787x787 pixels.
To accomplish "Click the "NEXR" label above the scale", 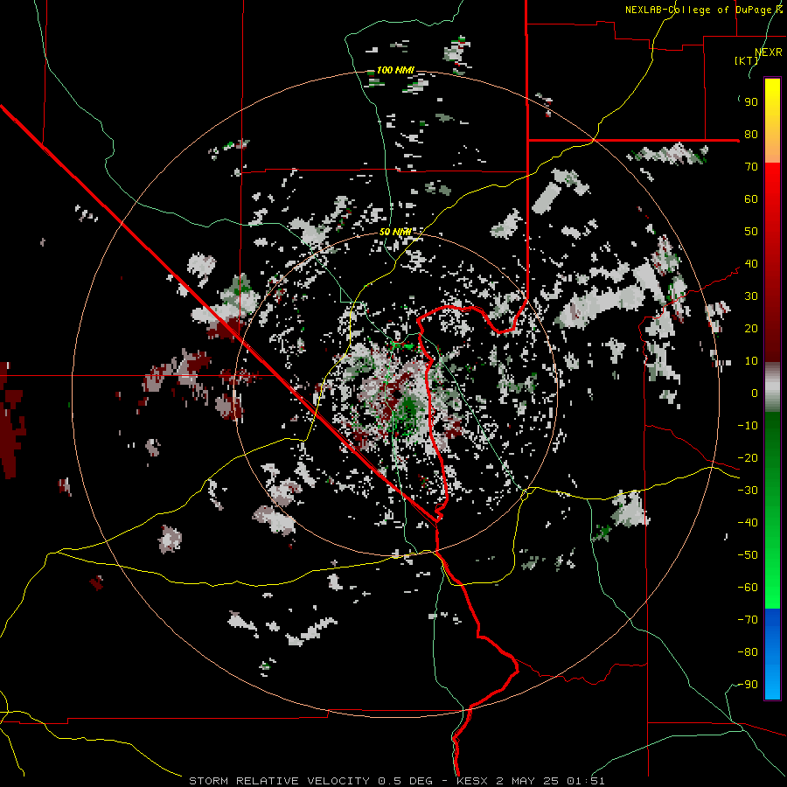I will 769,52.
